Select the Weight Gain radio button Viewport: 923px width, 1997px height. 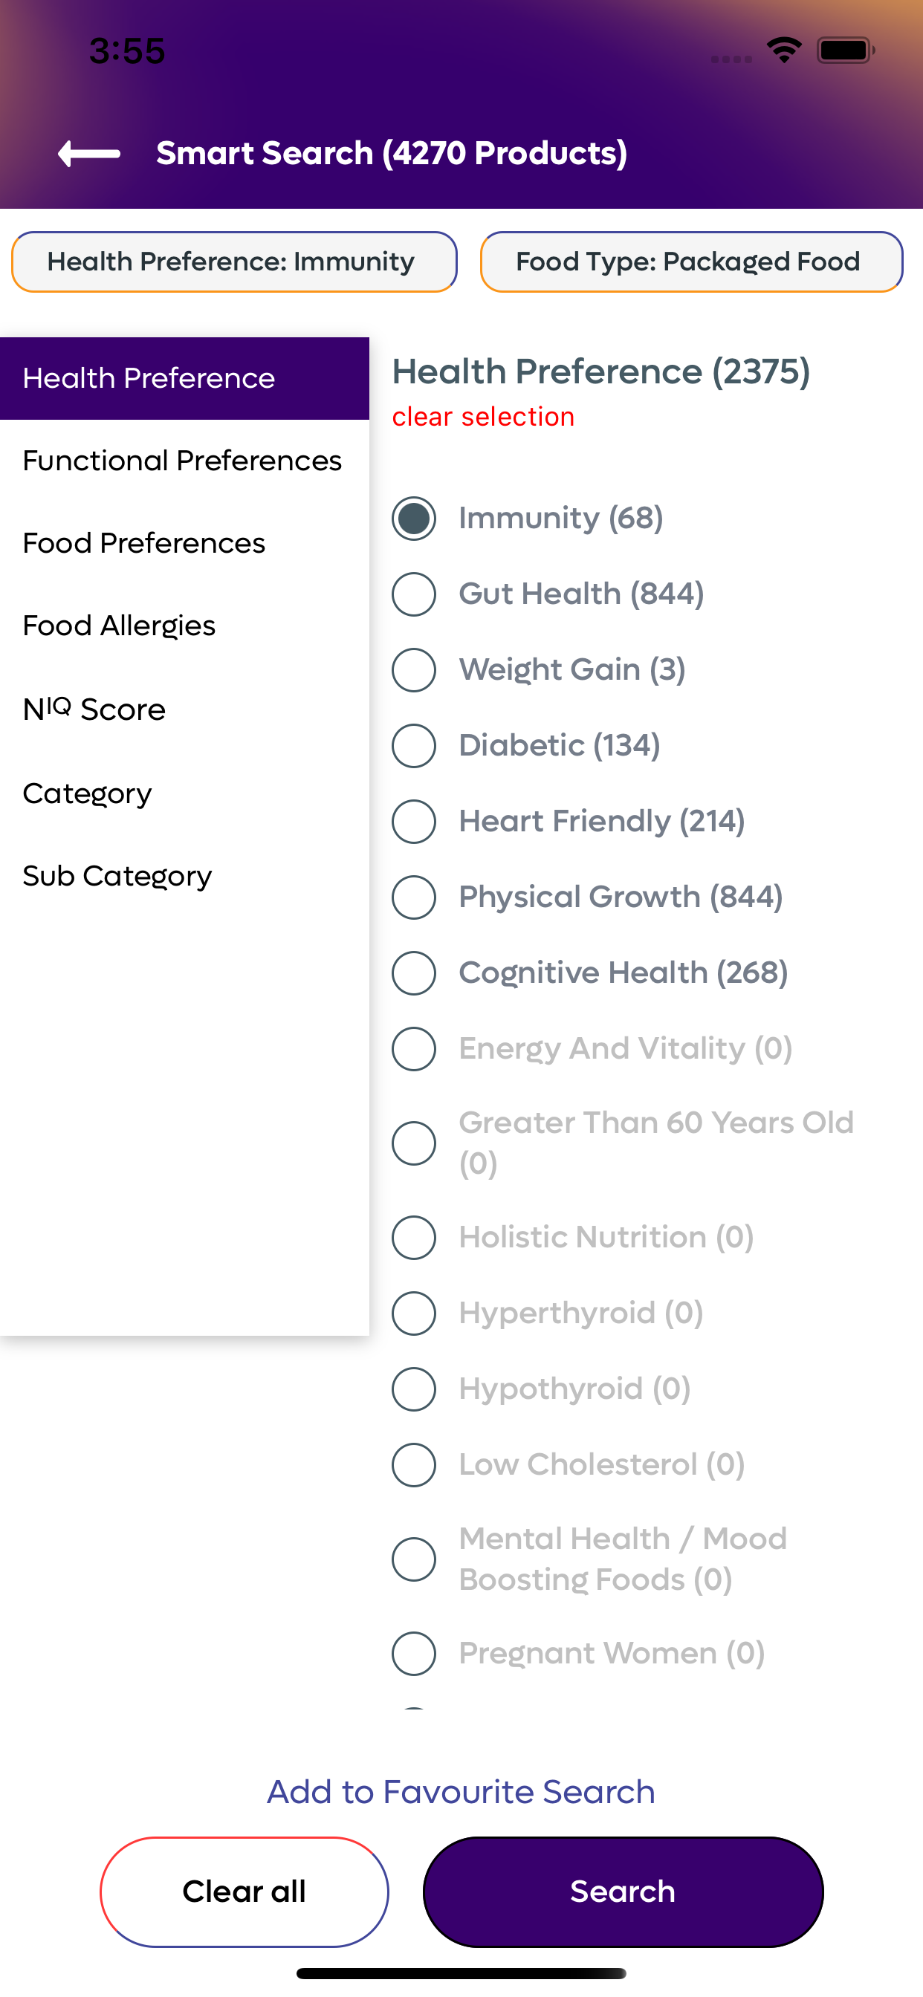413,670
